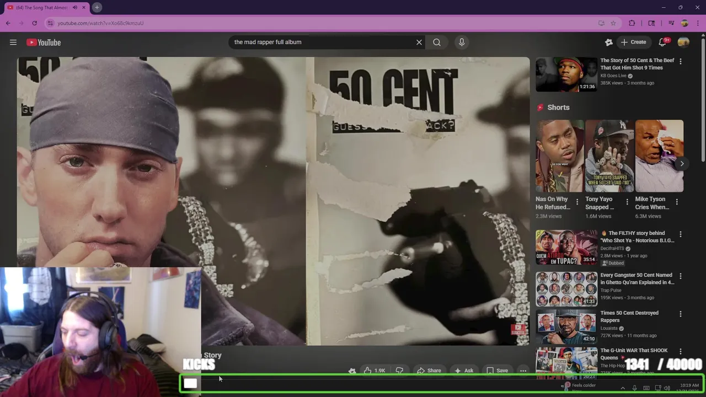Viewport: 706px width, 397px height.
Task: Open options menu for Mike Tyson short
Action: (677, 202)
